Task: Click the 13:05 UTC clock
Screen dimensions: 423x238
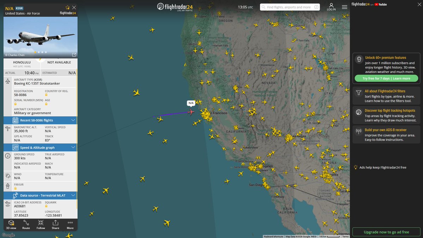Action: (x=245, y=7)
